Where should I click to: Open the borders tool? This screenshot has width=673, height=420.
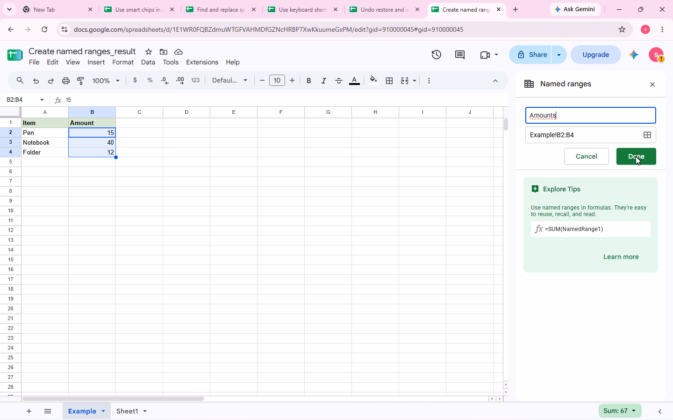[389, 81]
